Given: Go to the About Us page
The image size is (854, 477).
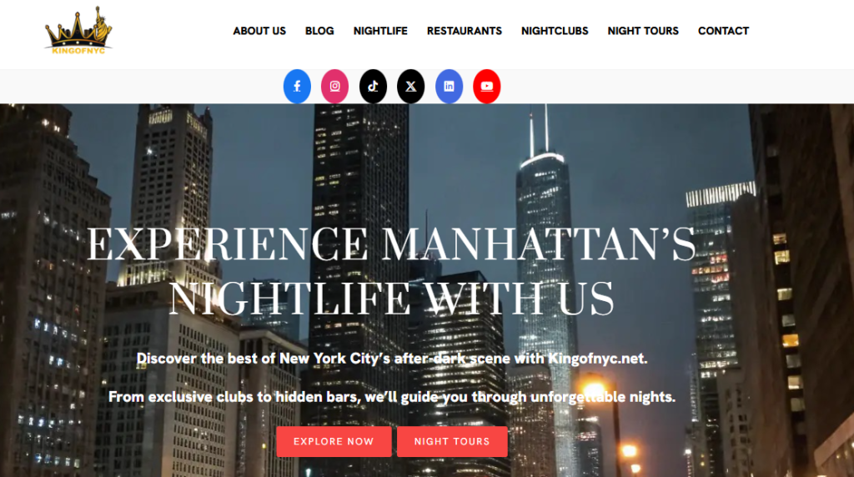Looking at the screenshot, I should click(x=259, y=31).
